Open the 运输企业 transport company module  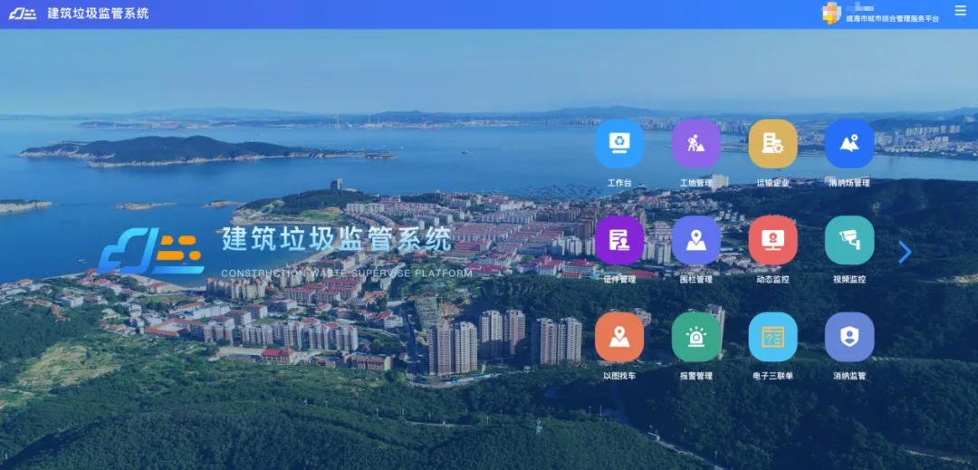pos(772,144)
